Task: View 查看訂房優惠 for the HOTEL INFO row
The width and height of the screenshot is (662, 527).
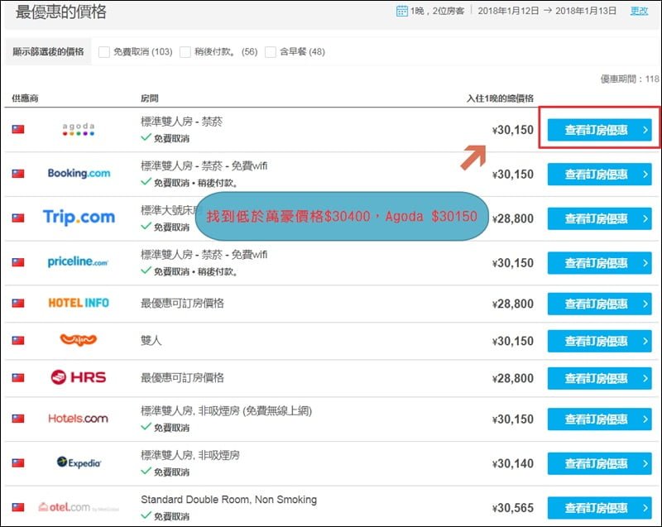Action: coord(599,304)
